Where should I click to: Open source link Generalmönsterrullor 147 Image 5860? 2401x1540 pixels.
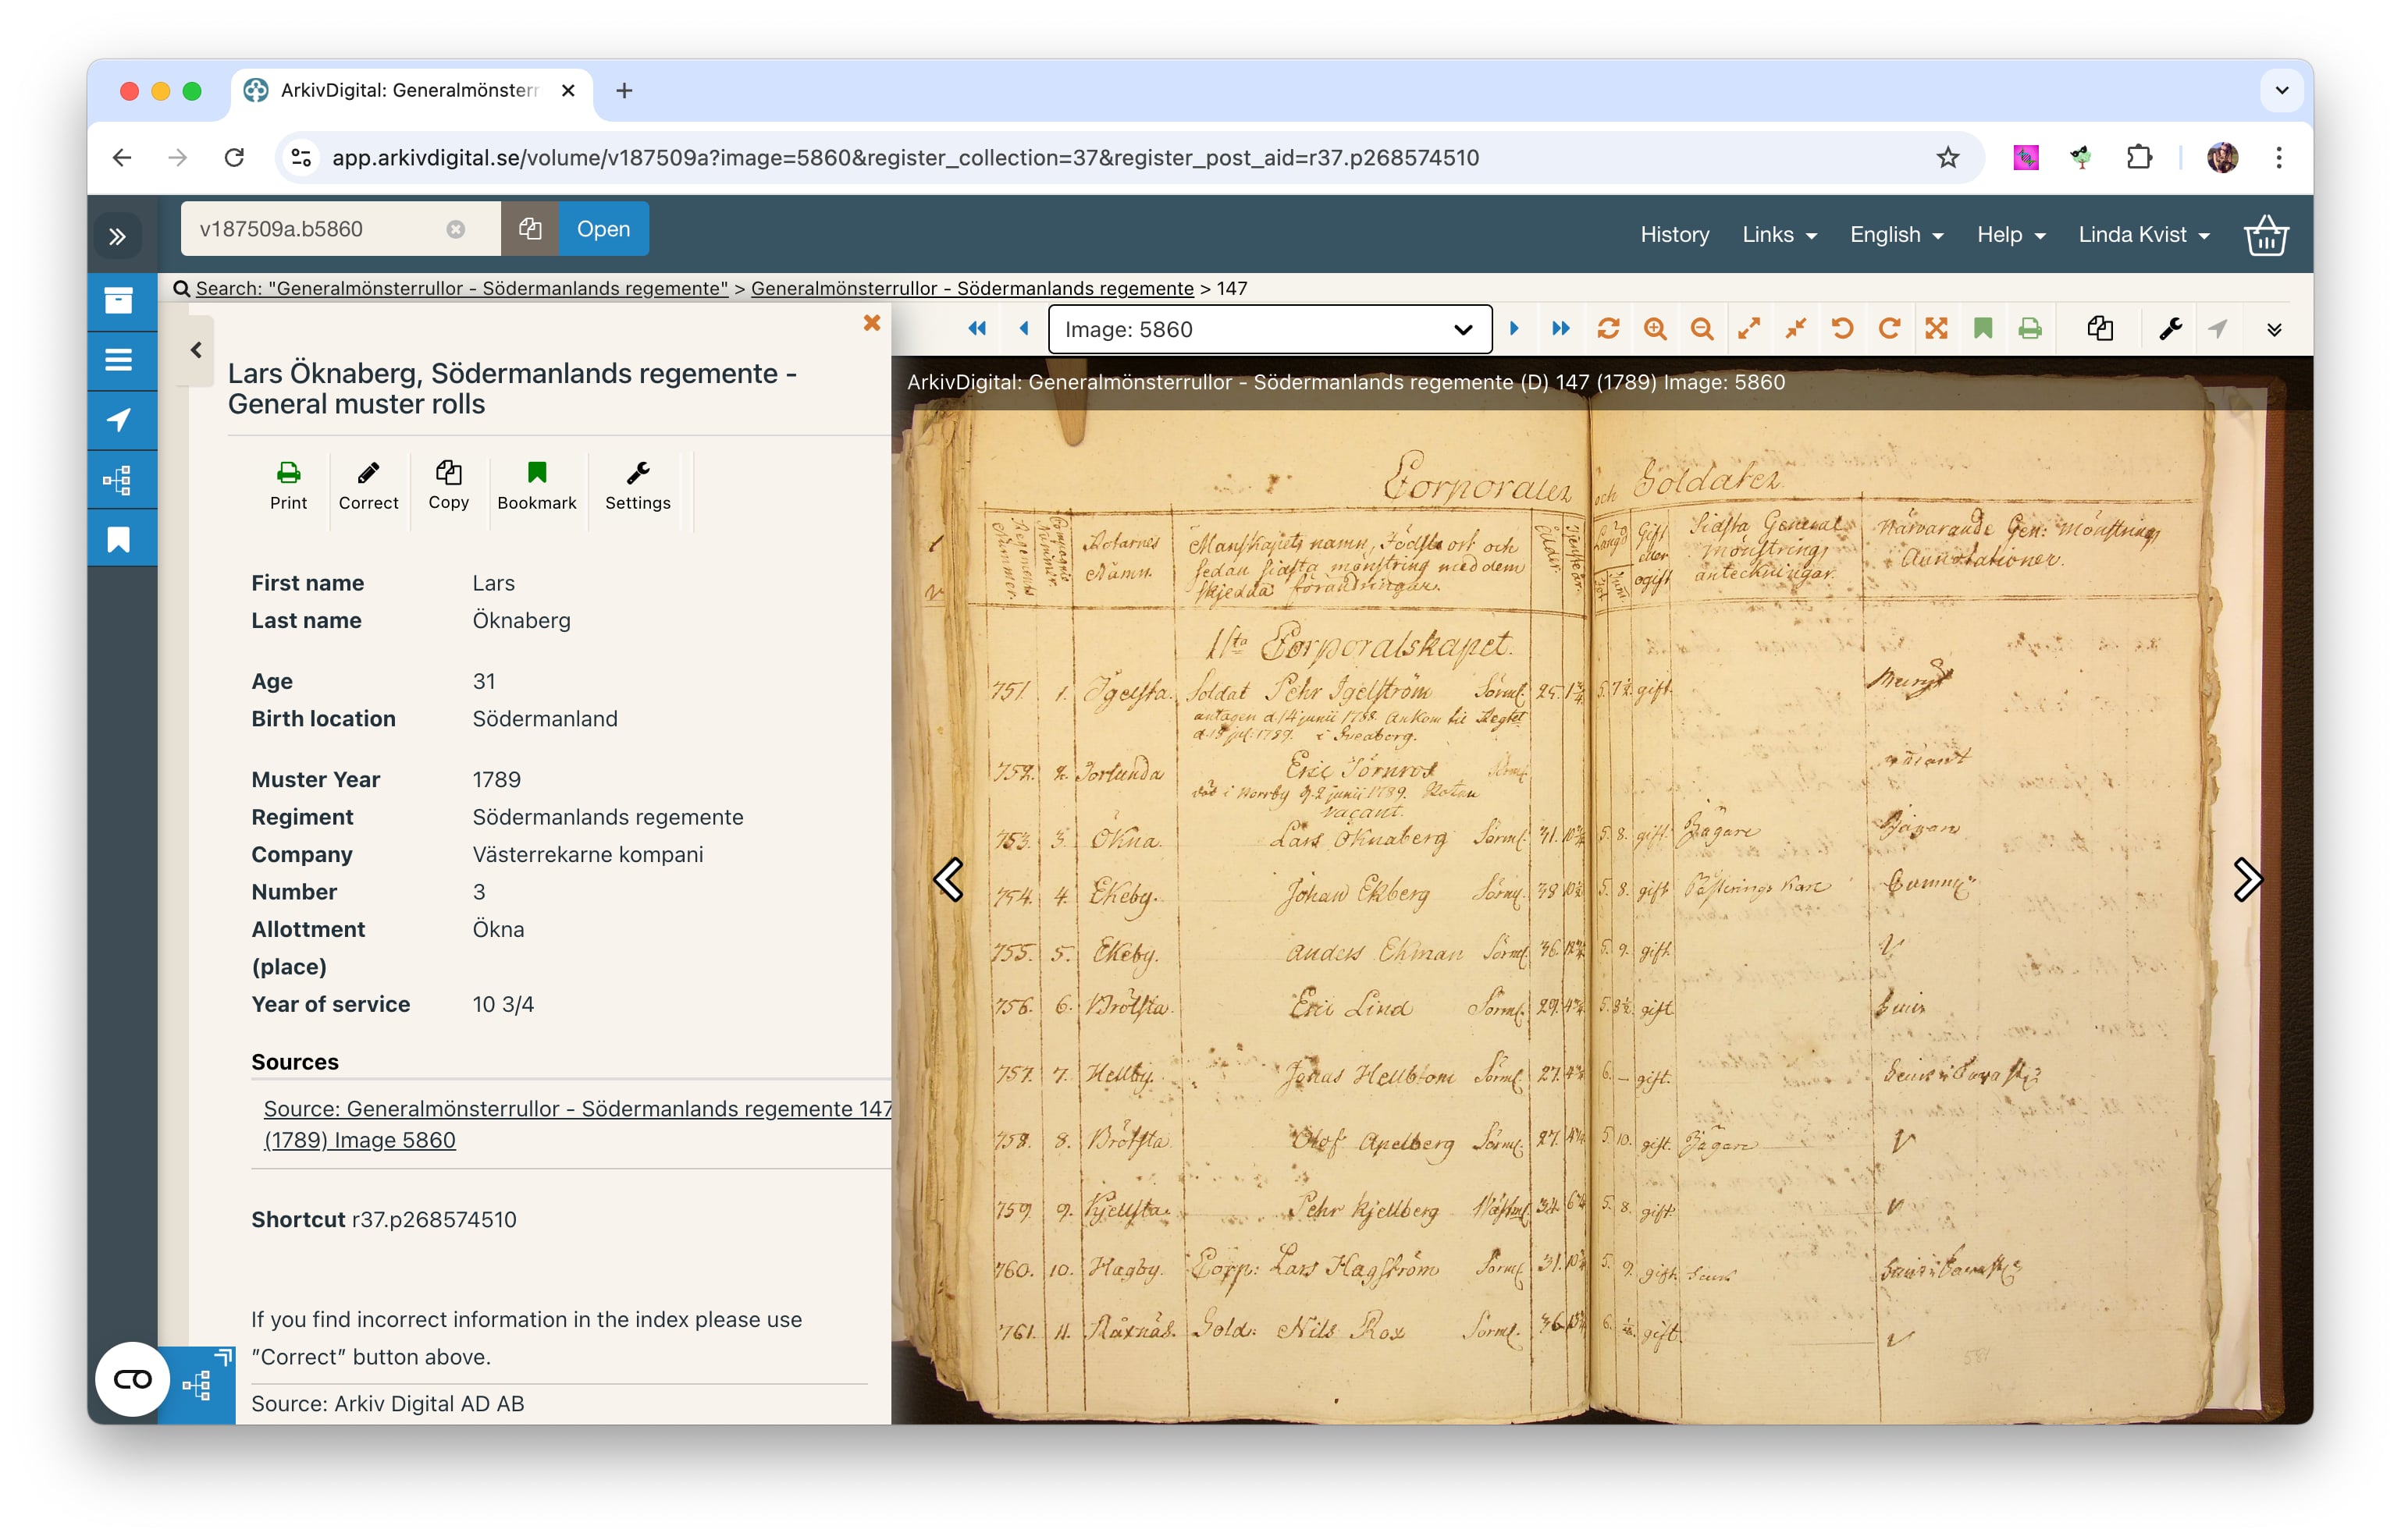point(578,1124)
